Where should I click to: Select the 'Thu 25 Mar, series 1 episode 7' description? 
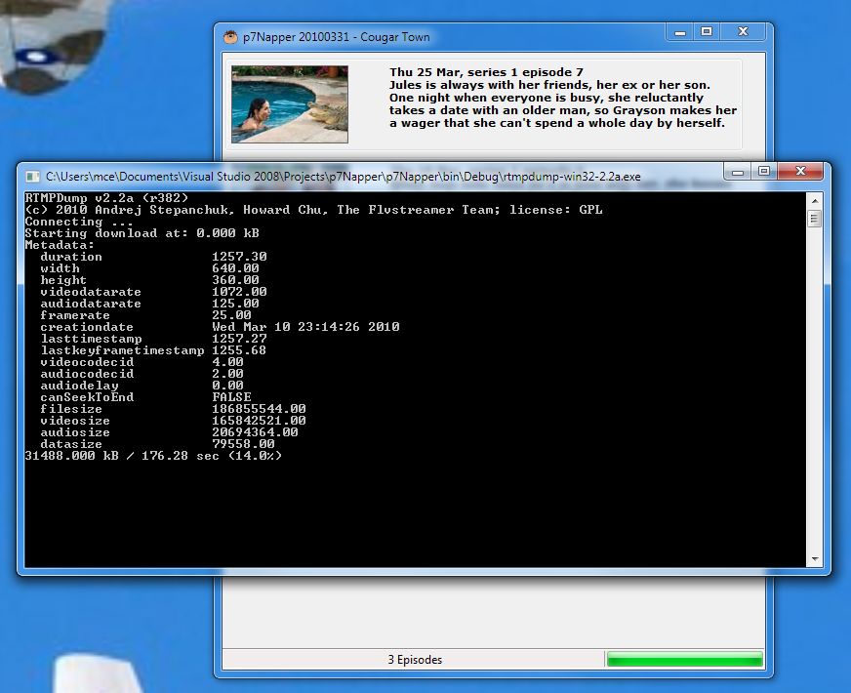563,98
